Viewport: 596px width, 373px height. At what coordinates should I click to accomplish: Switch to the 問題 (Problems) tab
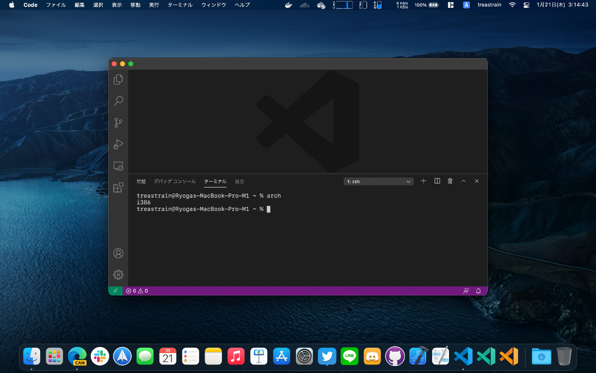click(142, 182)
